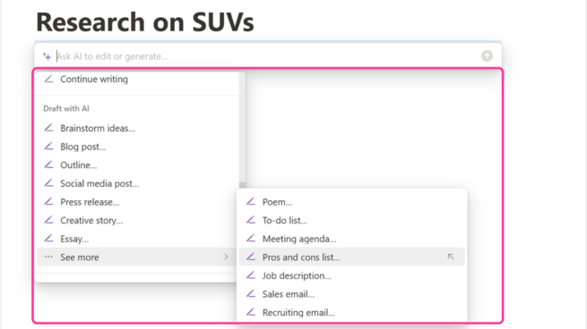Choose To-do list… from submenu

352,220
